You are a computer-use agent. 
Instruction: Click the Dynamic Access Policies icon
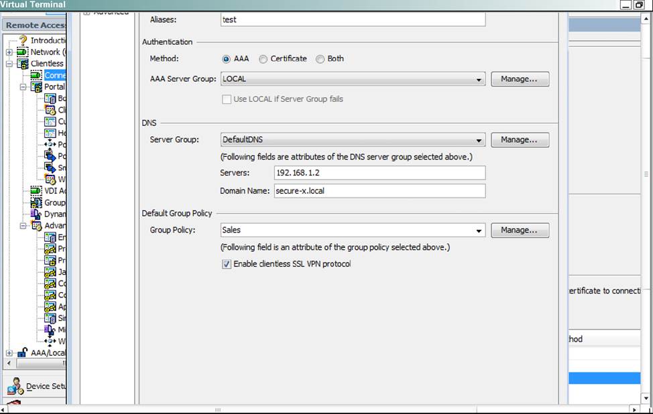pyautogui.click(x=36, y=214)
